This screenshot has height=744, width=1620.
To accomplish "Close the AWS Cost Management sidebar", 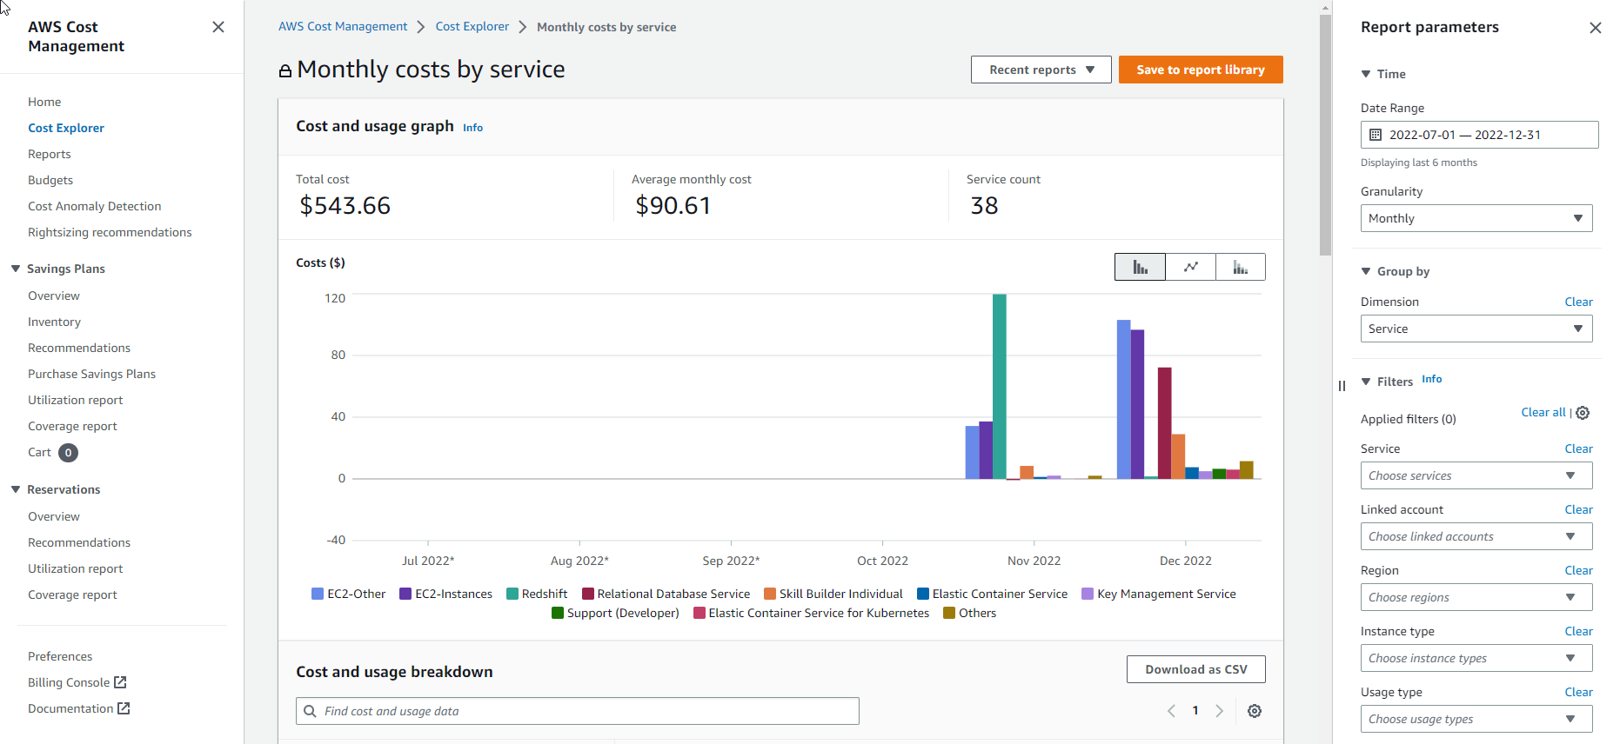I will [218, 27].
